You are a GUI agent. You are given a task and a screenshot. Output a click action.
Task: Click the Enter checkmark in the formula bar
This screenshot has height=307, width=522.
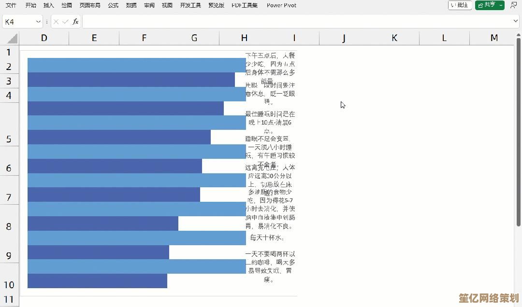pyautogui.click(x=67, y=21)
